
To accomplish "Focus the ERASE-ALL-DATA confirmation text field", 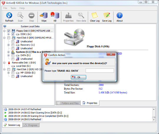I will 100,71.
